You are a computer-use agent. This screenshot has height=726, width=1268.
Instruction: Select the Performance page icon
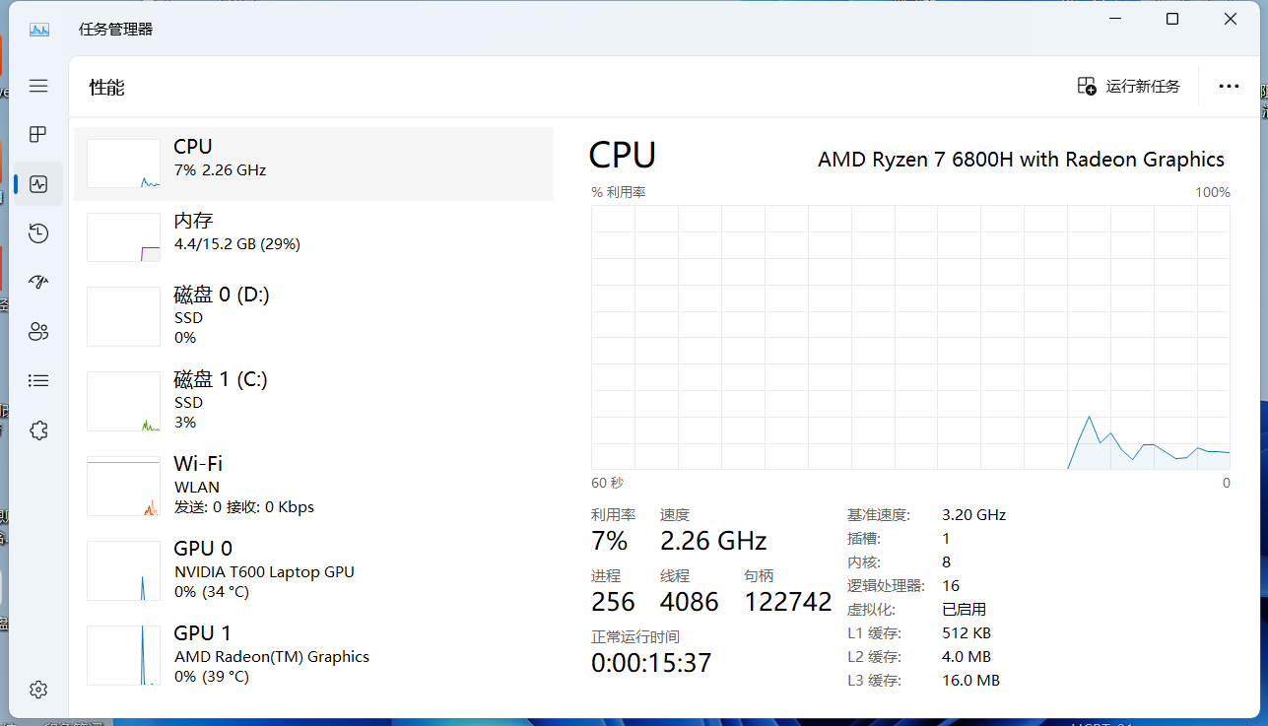coord(38,184)
